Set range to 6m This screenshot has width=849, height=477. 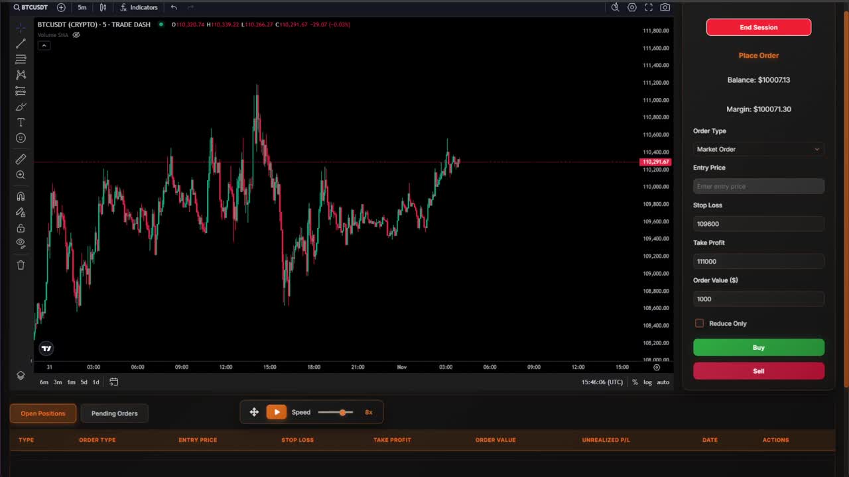click(x=44, y=382)
